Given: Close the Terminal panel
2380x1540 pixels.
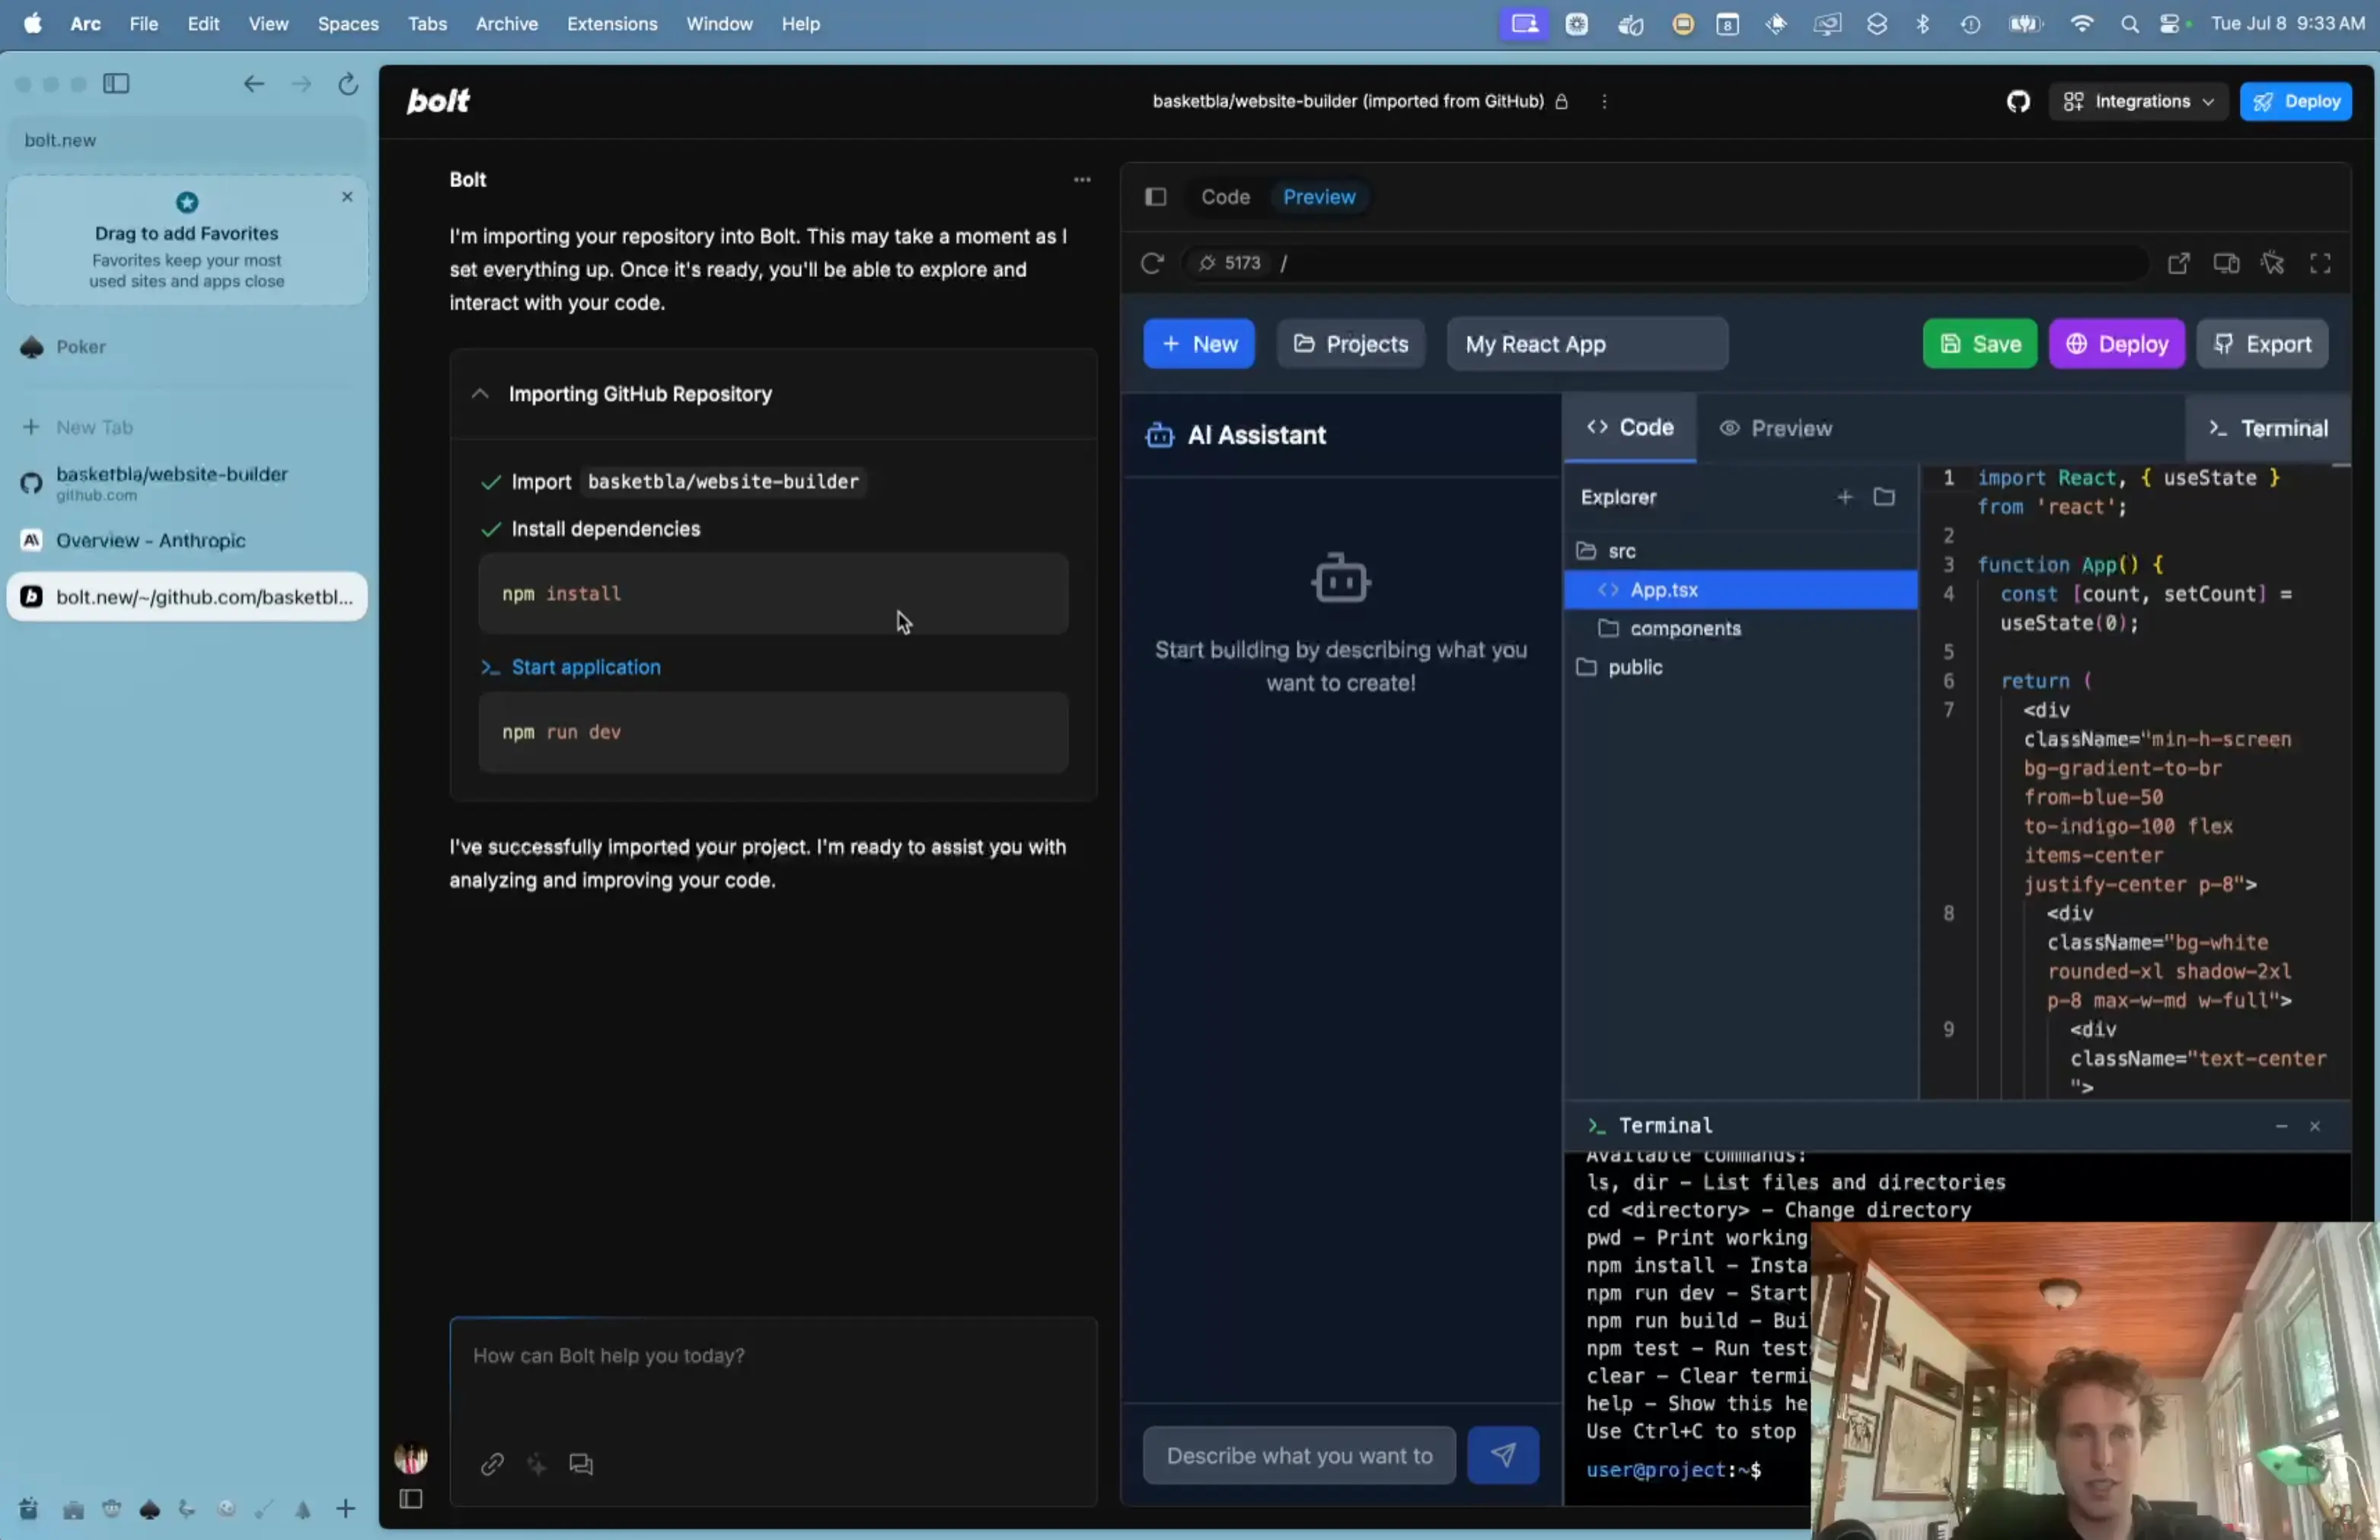Looking at the screenshot, I should coord(2314,1126).
